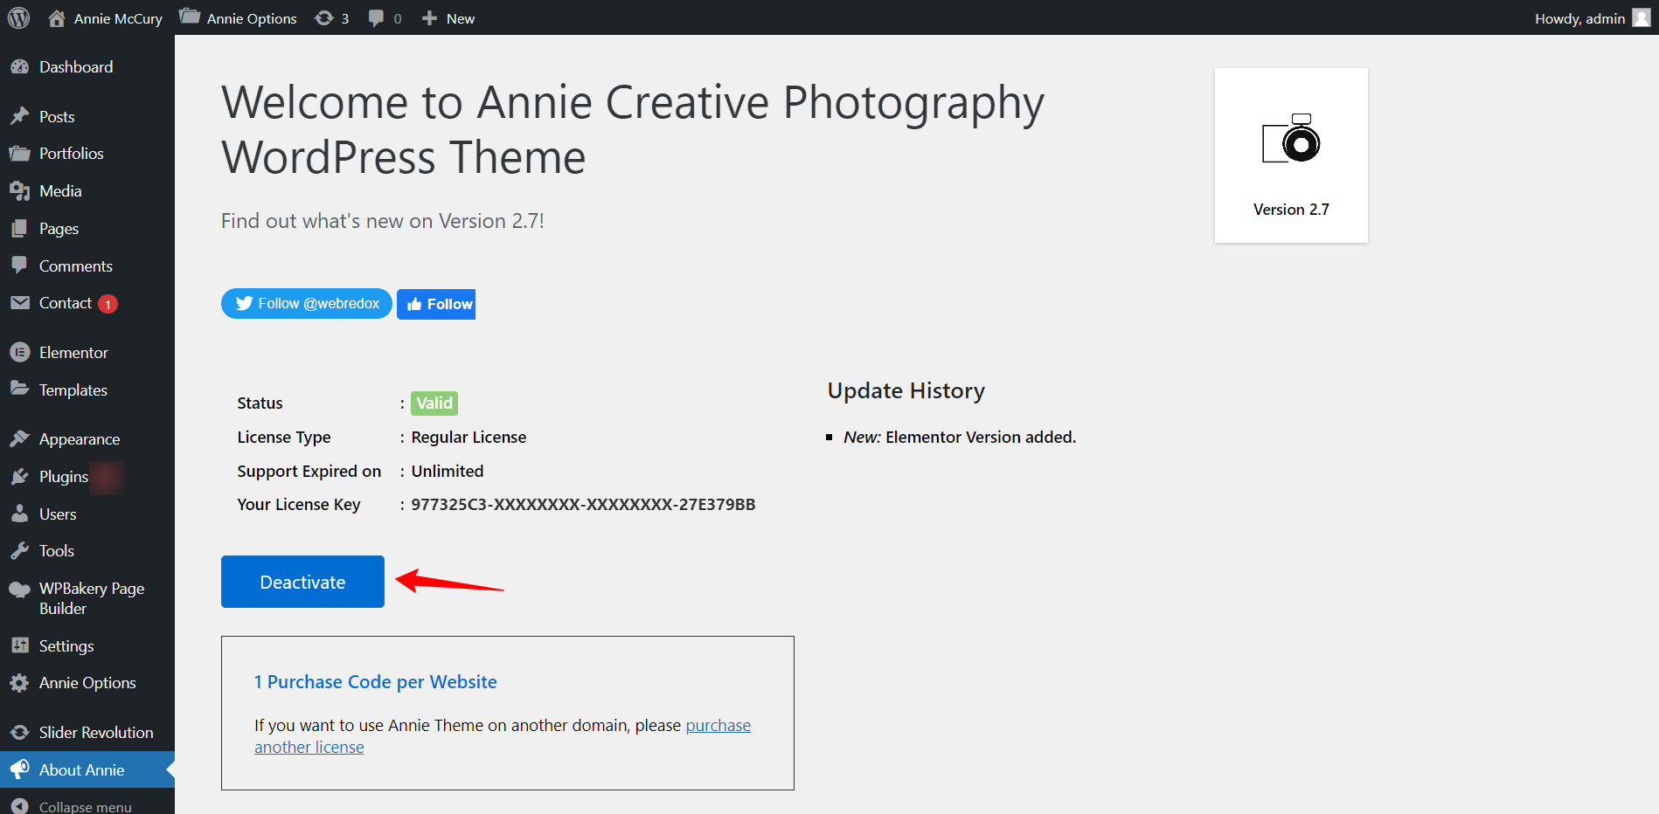Visit the Annie McCury site link
Screen dimensions: 1659x814
tap(106, 18)
